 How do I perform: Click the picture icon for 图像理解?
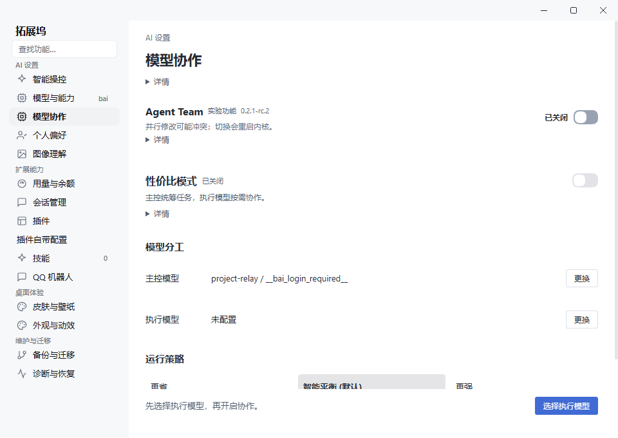pos(22,154)
